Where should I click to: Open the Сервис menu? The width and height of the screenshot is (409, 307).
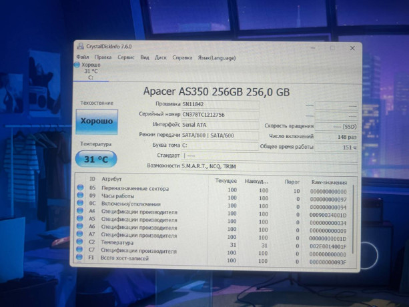tap(125, 57)
